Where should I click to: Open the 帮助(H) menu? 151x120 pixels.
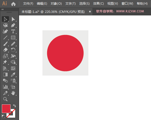point(142,4)
